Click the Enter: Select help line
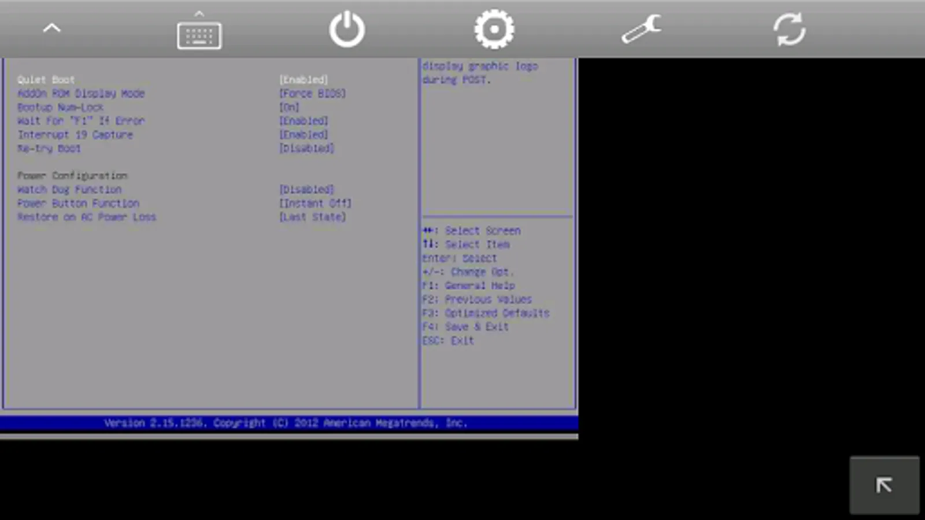Viewport: 925px width, 520px height. pos(460,258)
